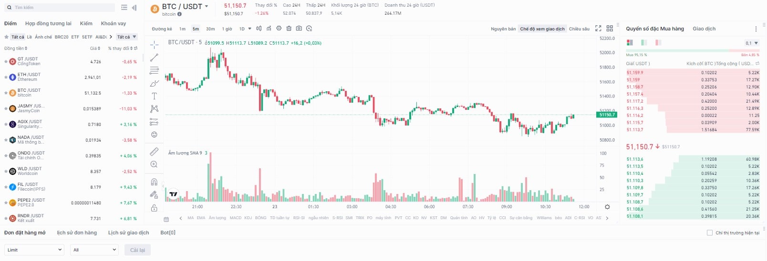Select the 1 giờ timeframe
This screenshot has height=261, width=767.
tap(227, 29)
